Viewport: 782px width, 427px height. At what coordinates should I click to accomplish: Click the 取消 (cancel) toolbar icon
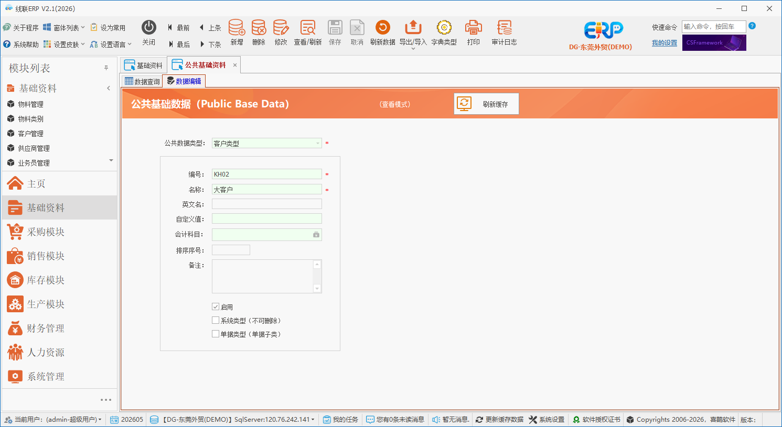pyautogui.click(x=357, y=32)
